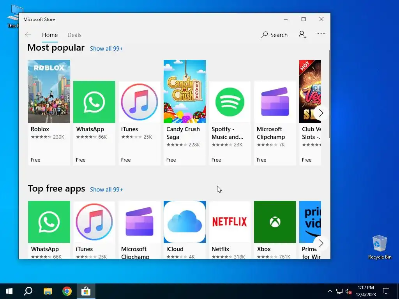Open the muted volume tray icon

coord(348,291)
